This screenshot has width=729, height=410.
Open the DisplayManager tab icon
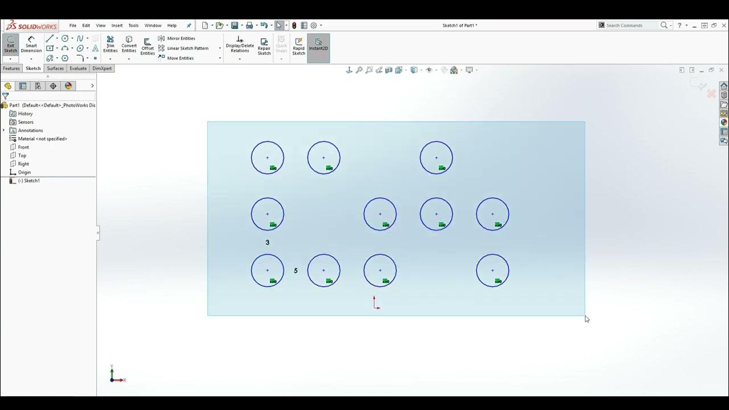pyautogui.click(x=68, y=86)
